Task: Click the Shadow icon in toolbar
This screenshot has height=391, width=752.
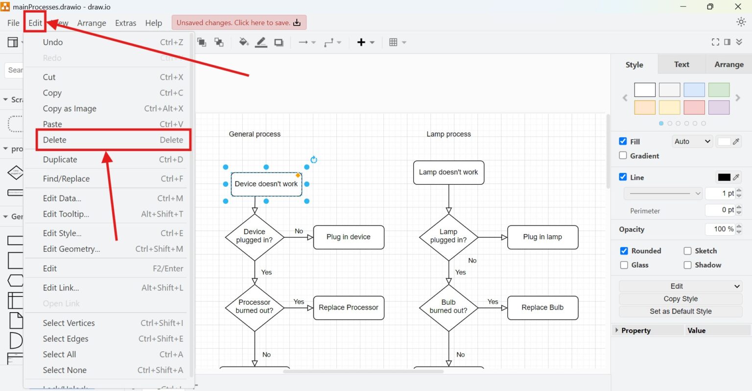Action: pyautogui.click(x=279, y=42)
